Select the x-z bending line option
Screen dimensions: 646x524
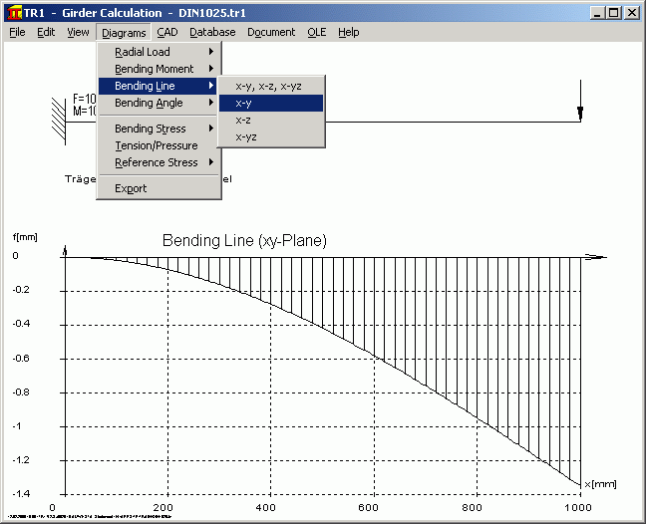243,120
